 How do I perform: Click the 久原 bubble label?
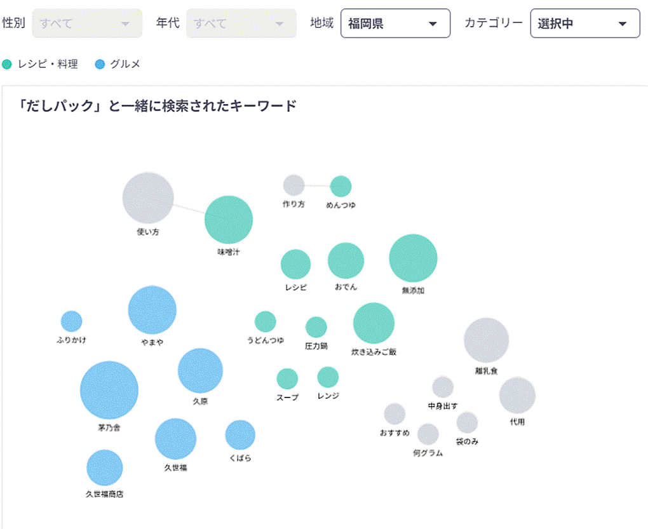[x=200, y=401]
